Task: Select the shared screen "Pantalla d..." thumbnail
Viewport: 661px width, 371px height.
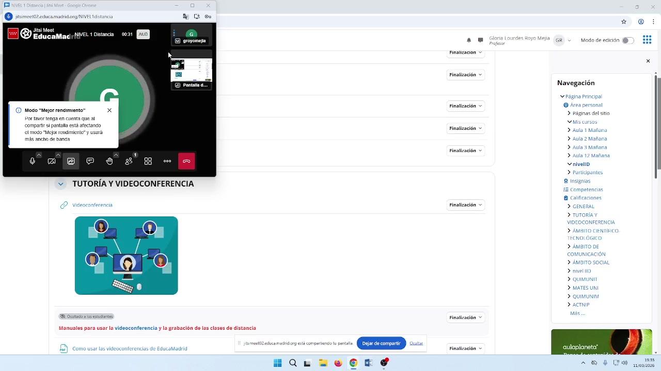Action: [x=192, y=70]
